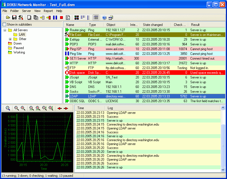Click the zoom in magnifier icon
227x179 pixels.
(23, 108)
